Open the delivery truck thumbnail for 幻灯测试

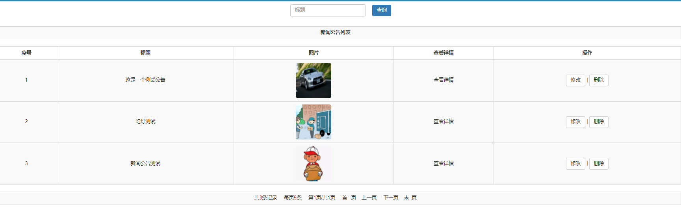click(x=314, y=122)
